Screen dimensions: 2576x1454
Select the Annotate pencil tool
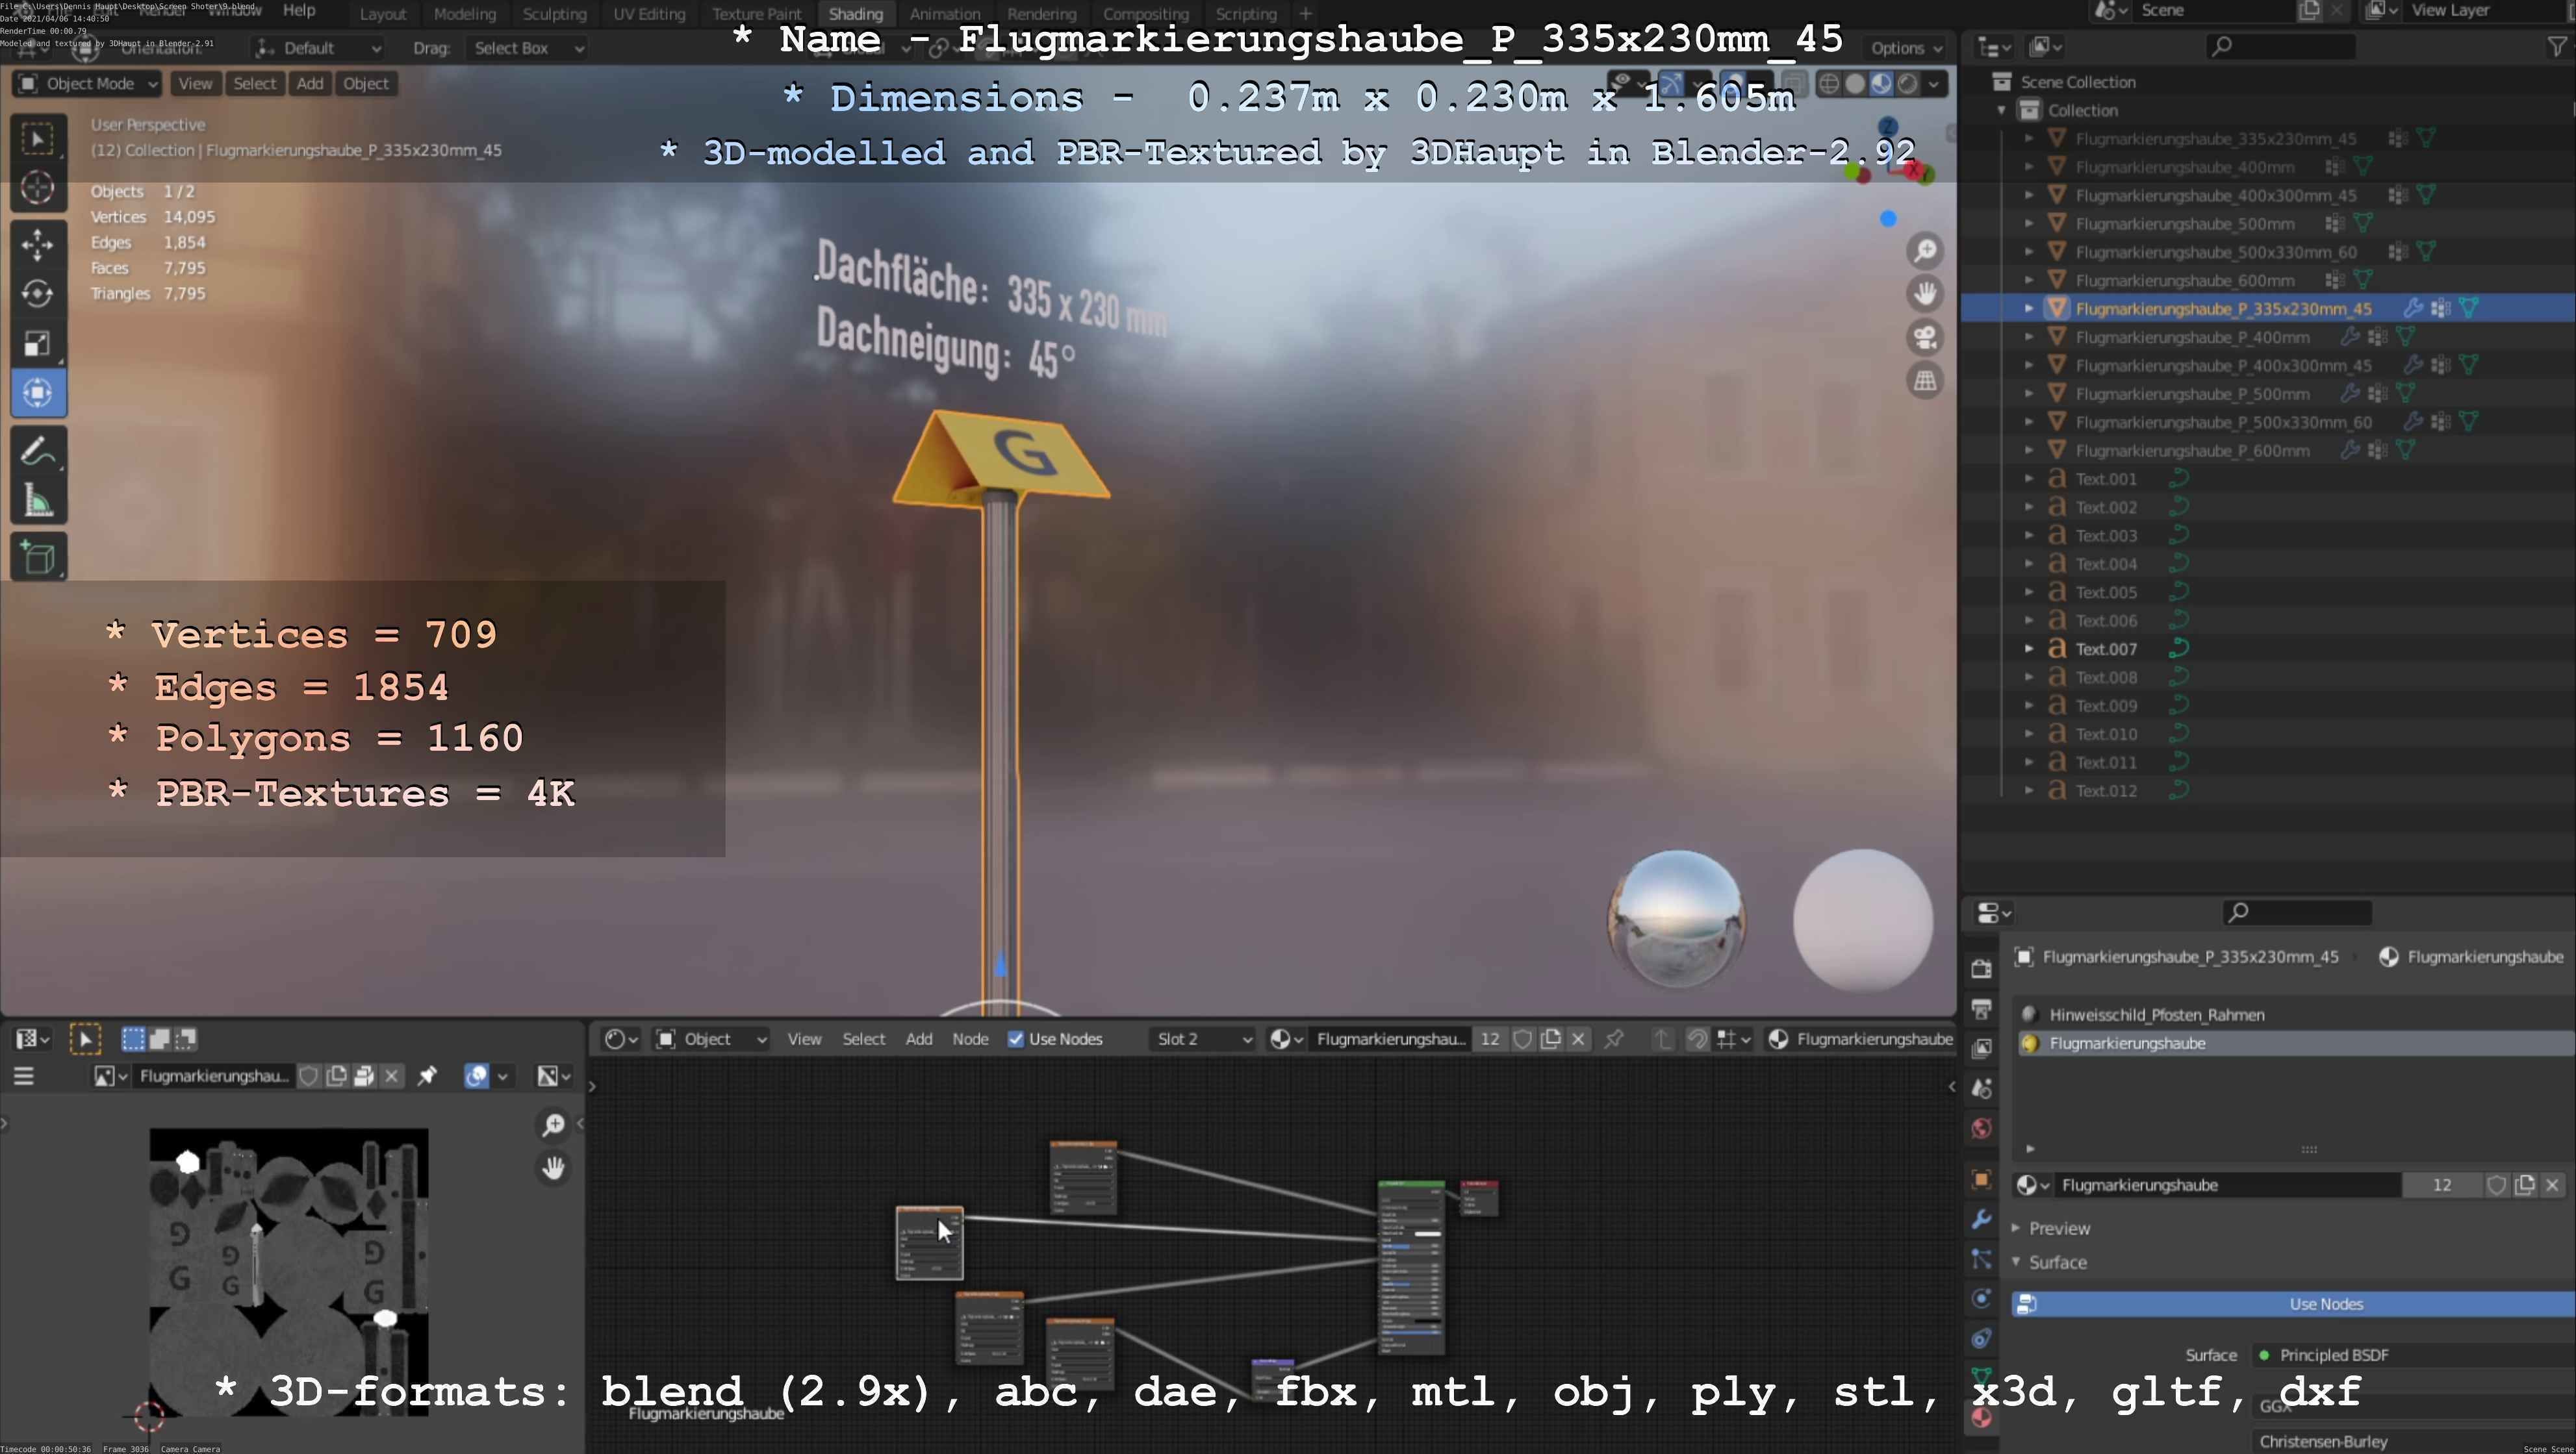(38, 452)
